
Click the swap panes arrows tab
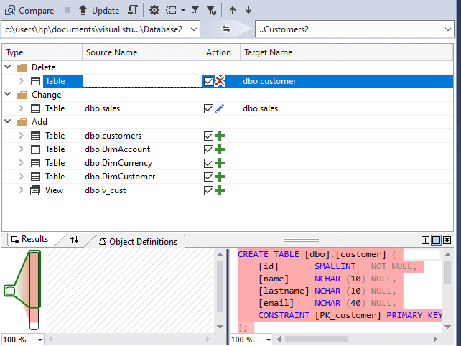[x=75, y=240]
